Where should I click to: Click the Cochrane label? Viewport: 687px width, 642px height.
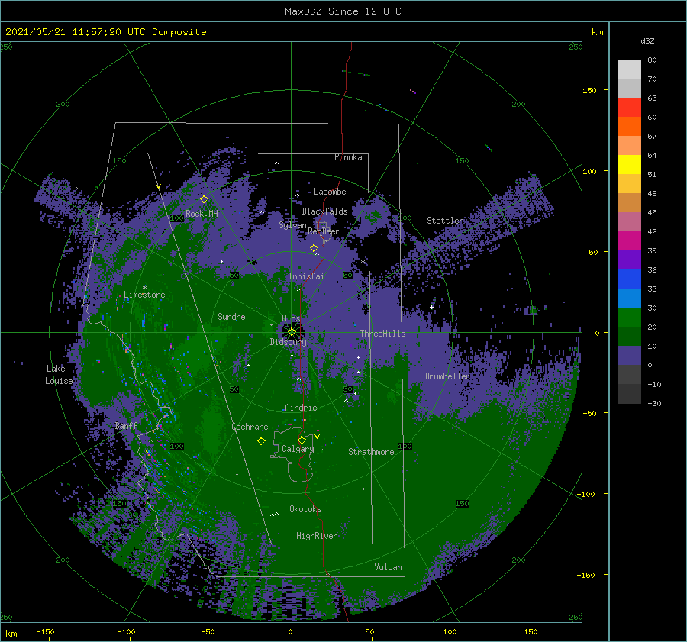[x=250, y=427]
